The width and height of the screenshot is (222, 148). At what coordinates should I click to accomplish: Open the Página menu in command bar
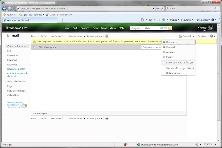[175, 20]
